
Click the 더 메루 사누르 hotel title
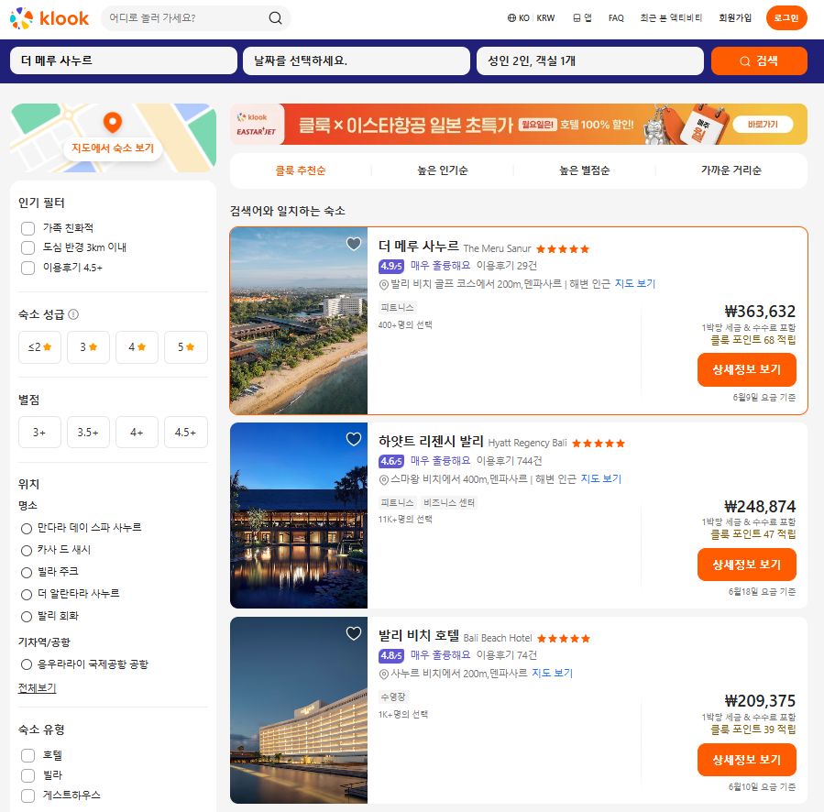pyautogui.click(x=419, y=247)
